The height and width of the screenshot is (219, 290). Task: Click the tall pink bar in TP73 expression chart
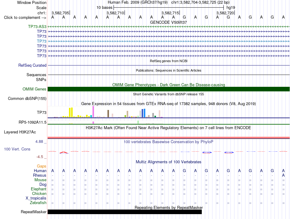pos(93,111)
